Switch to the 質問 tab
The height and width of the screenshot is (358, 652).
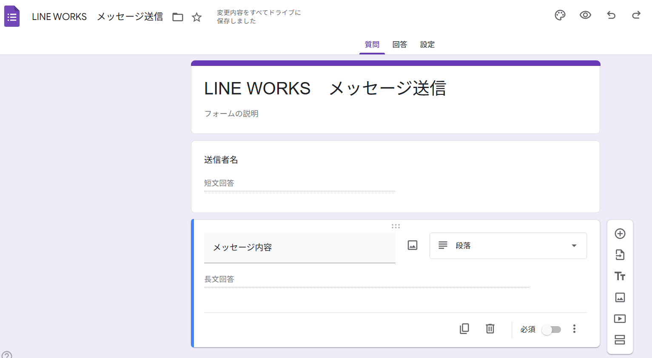372,45
